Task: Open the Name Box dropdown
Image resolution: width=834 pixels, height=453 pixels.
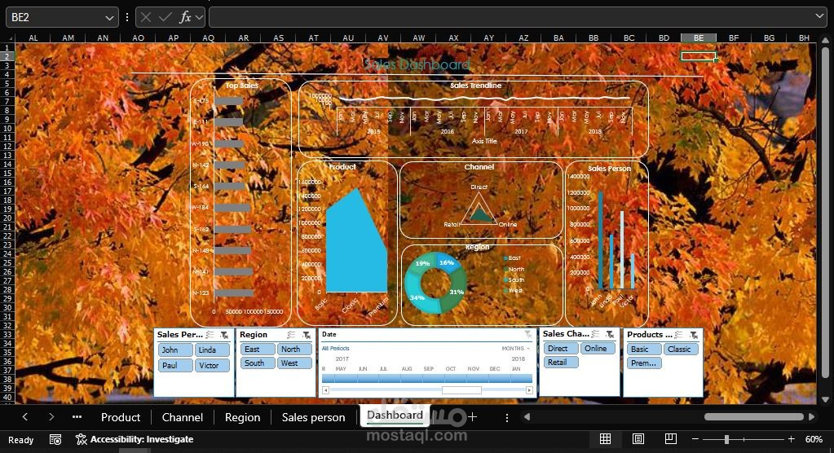Action: [x=109, y=18]
